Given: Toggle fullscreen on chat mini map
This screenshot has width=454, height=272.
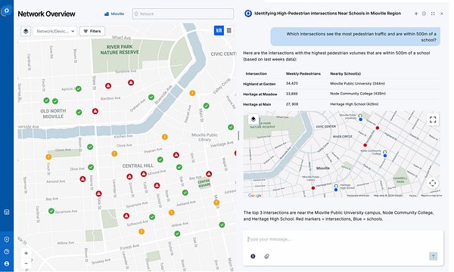Looking at the screenshot, I should [433, 119].
